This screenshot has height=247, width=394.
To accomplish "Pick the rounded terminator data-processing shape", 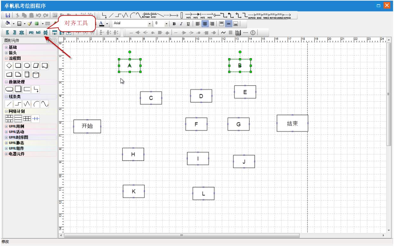I will (x=9, y=89).
